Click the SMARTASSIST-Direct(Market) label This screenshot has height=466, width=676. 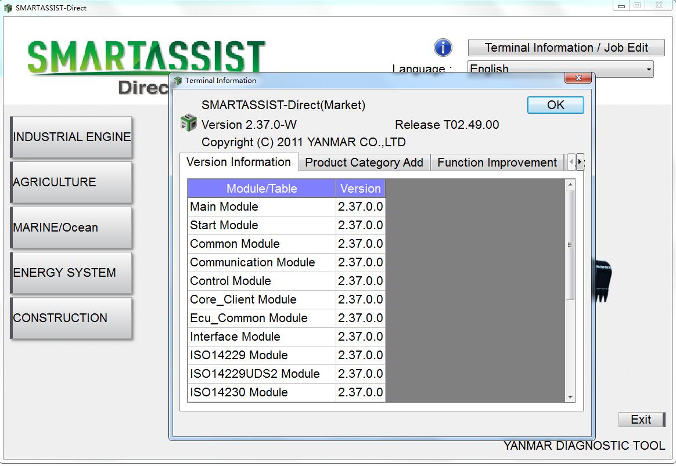[283, 105]
